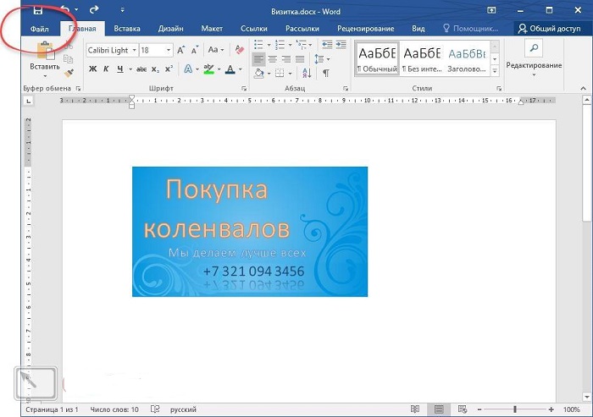This screenshot has width=593, height=417.
Task: Click the Save icon in the title bar
Action: point(38,10)
